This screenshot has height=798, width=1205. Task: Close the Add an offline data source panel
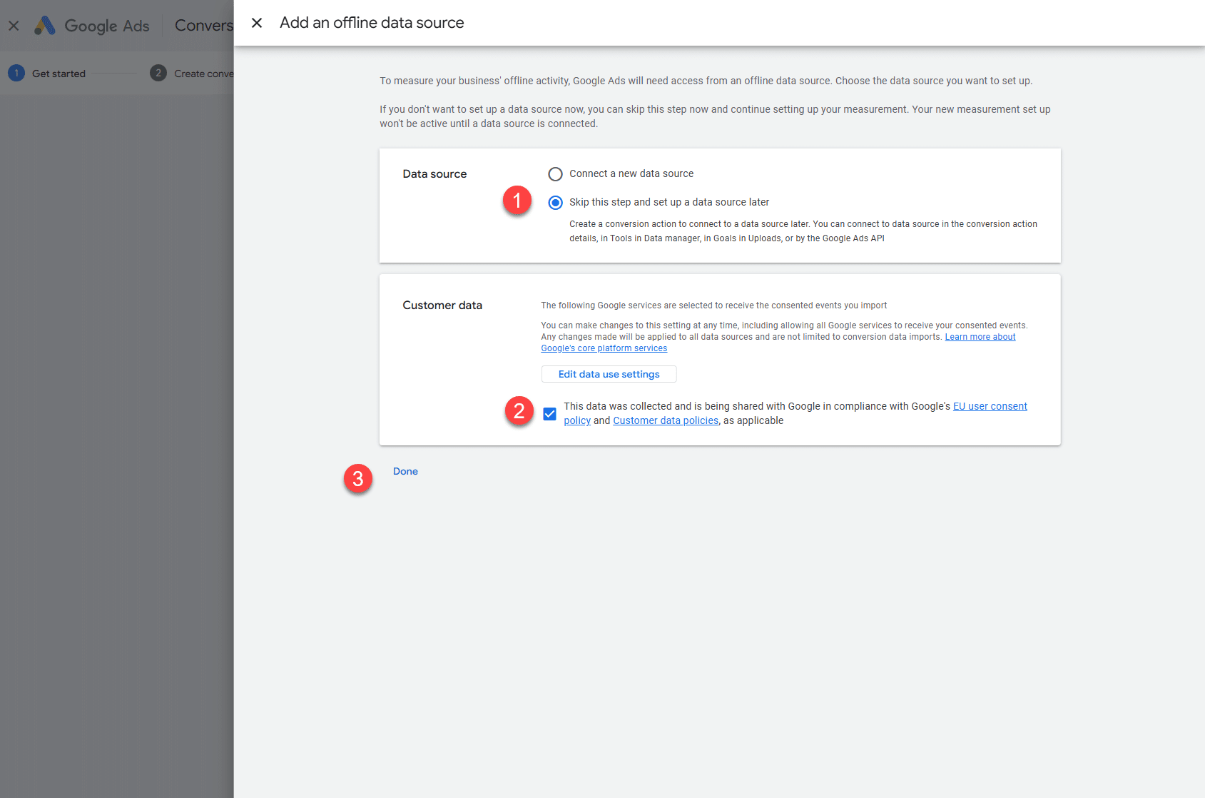click(x=257, y=23)
